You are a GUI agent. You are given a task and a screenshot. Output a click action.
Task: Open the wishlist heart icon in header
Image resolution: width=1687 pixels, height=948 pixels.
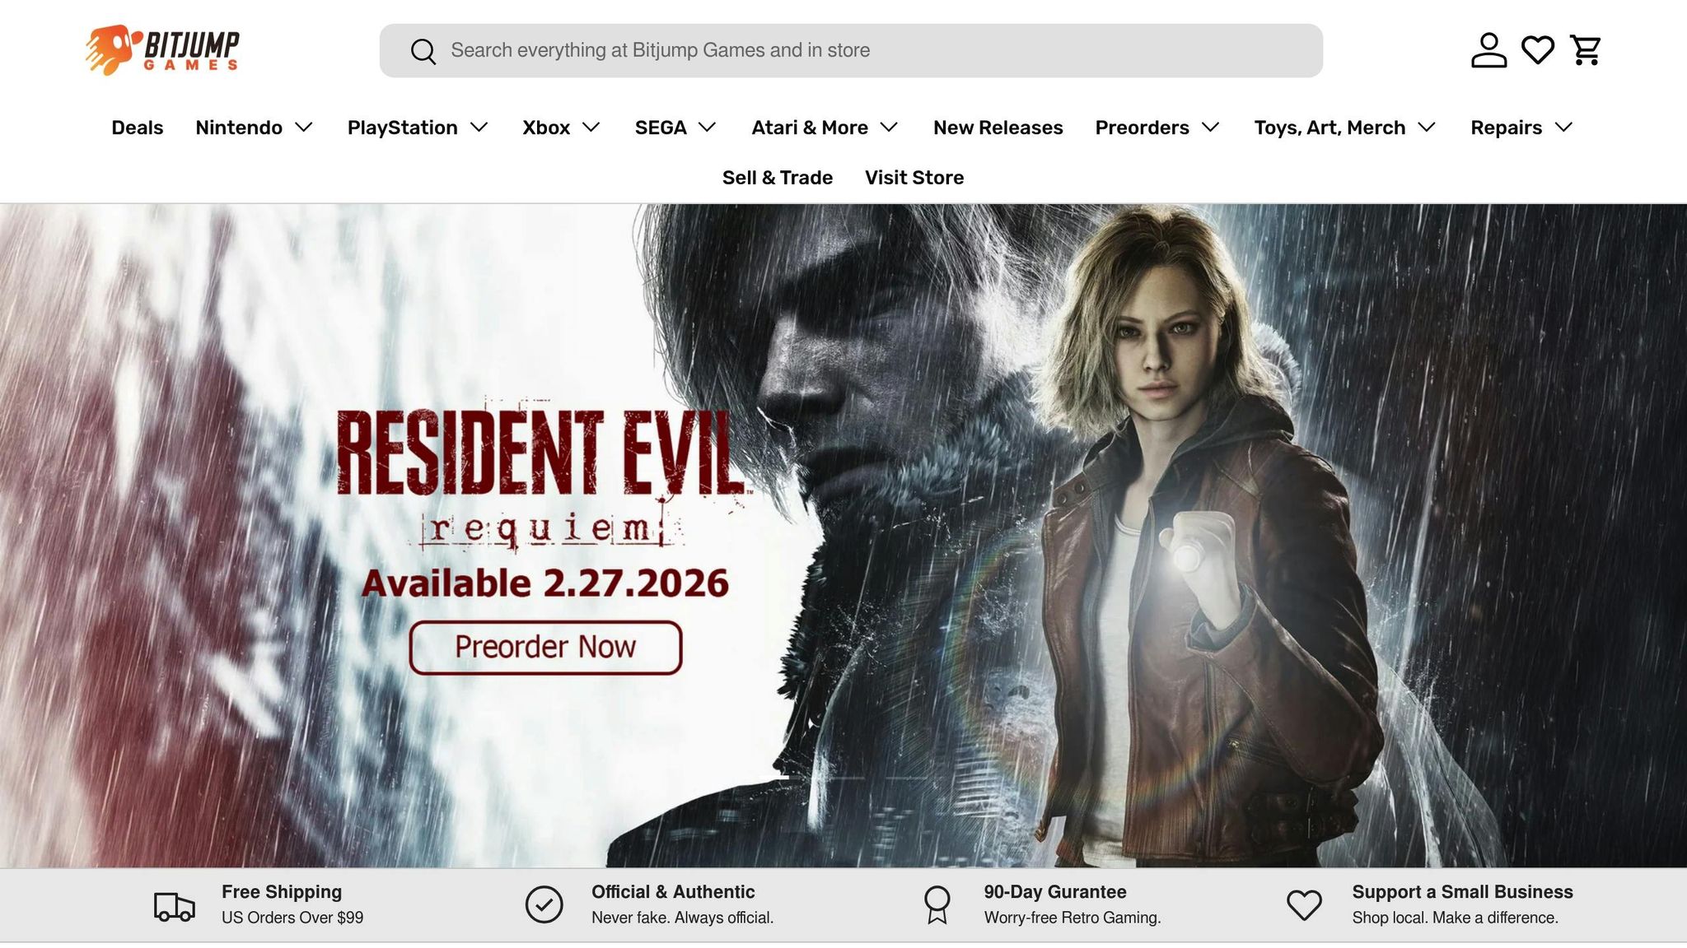(1537, 50)
